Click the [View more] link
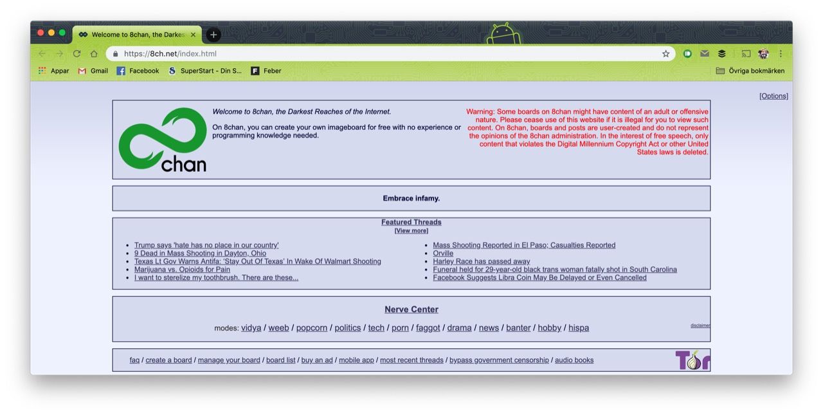This screenshot has height=415, width=823. click(x=411, y=230)
